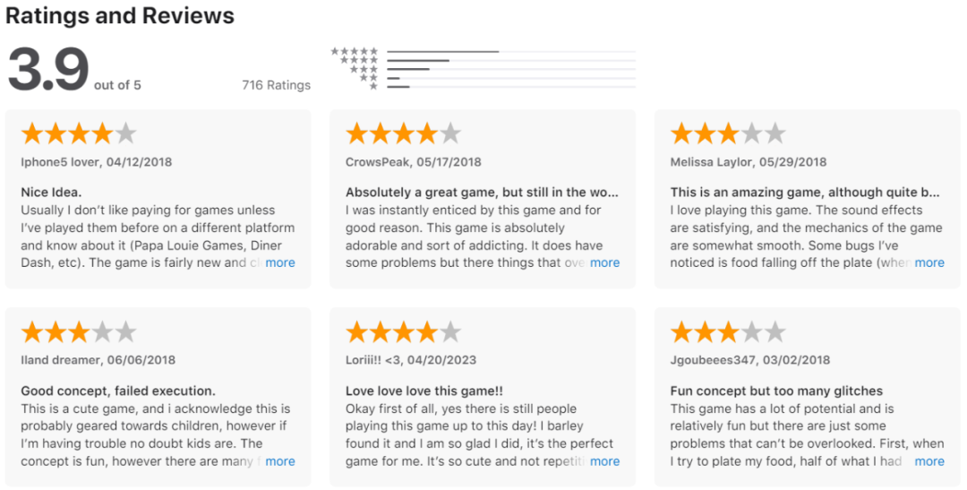Expand CrowsPeak's review with more link
967x490 pixels.
(604, 262)
